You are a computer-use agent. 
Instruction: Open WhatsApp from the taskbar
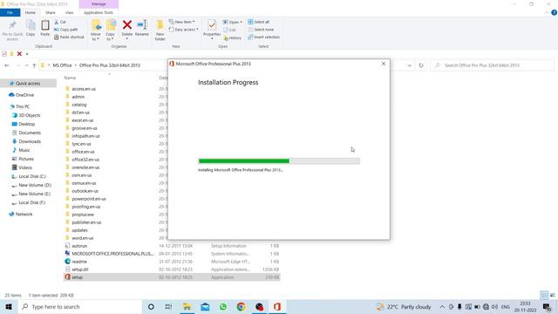pyautogui.click(x=223, y=306)
